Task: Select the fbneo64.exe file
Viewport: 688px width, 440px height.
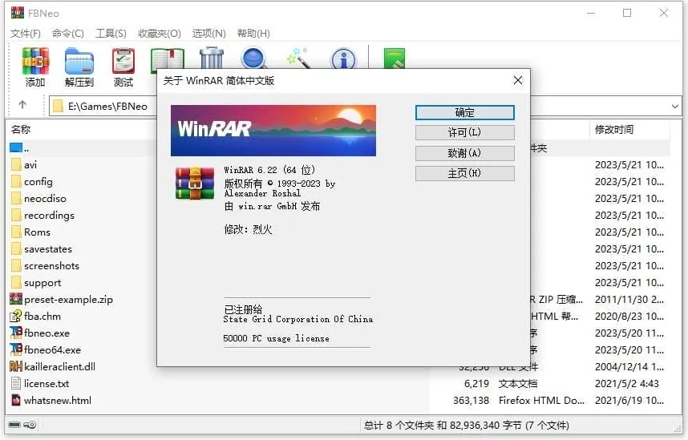Action: coord(52,350)
